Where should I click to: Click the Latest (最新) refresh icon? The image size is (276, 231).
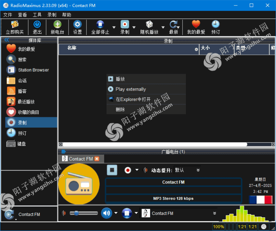coord(174,27)
